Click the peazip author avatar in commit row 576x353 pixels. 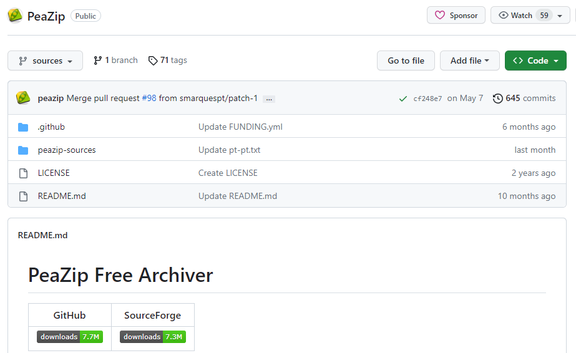pos(23,98)
